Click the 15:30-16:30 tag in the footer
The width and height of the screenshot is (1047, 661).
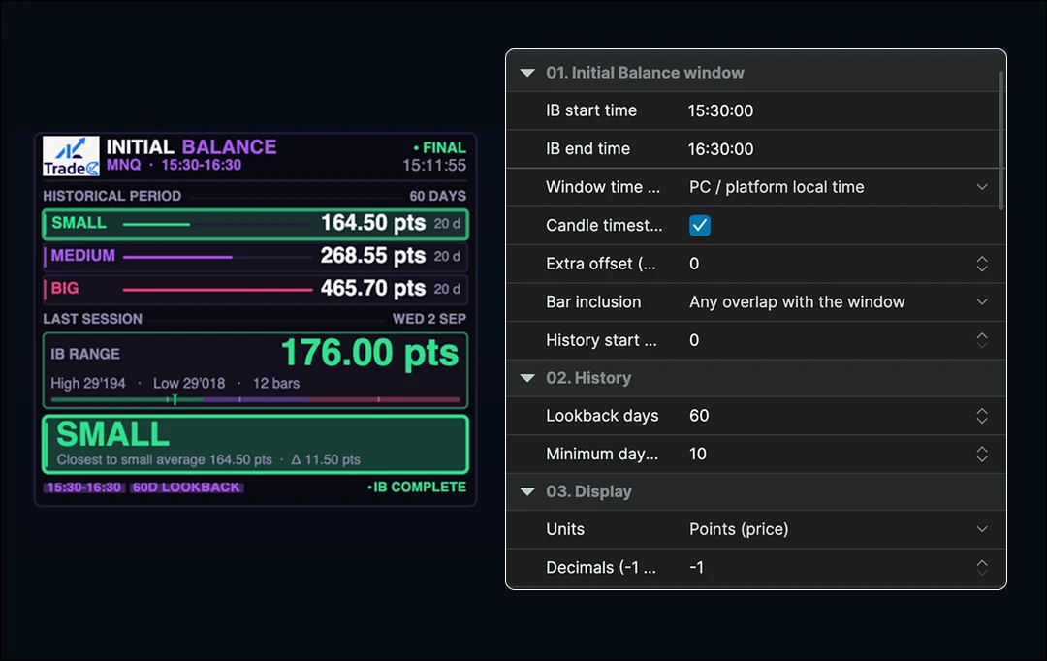pyautogui.click(x=84, y=488)
